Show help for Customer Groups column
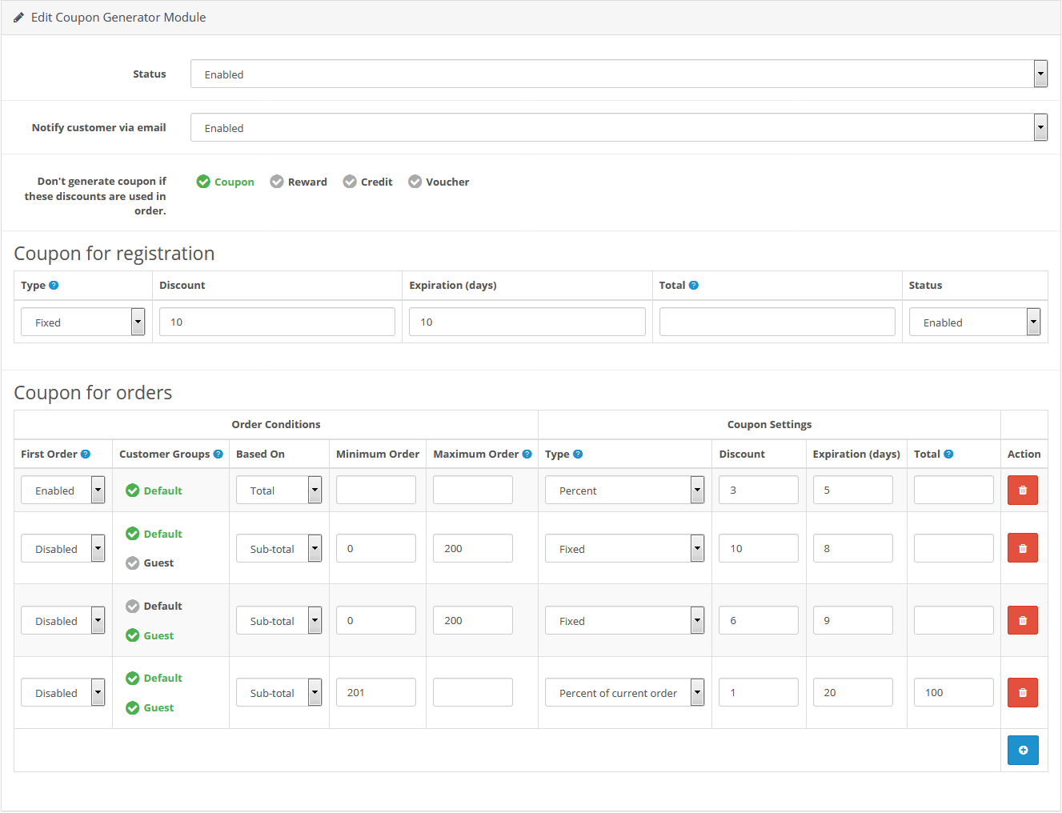The width and height of the screenshot is (1062, 813). point(218,454)
